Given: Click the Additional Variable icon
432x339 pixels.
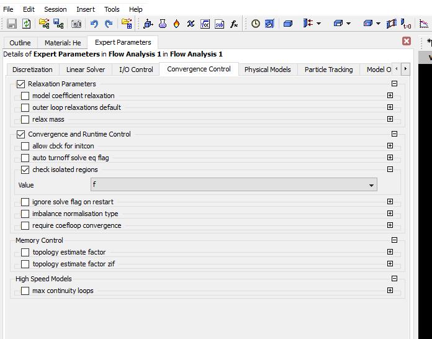Looking at the screenshot, I should click(x=191, y=24).
